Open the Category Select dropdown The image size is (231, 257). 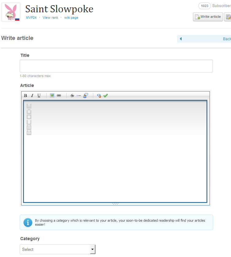(x=57, y=249)
